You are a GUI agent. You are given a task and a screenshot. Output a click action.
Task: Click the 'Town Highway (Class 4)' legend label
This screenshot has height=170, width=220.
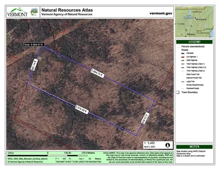coord(196,71)
